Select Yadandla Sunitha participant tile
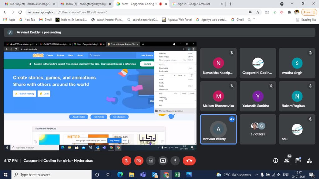The height and width of the screenshot is (179, 319). click(258, 96)
